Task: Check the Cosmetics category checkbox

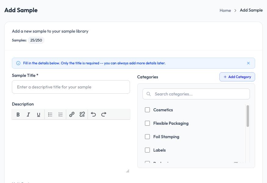Action: 147,110
